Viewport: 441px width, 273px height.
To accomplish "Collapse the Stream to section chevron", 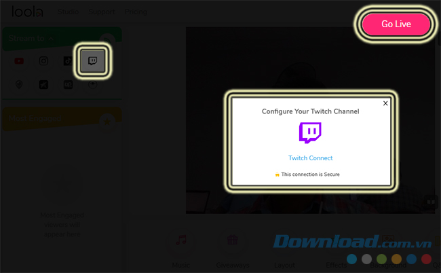I will point(51,39).
